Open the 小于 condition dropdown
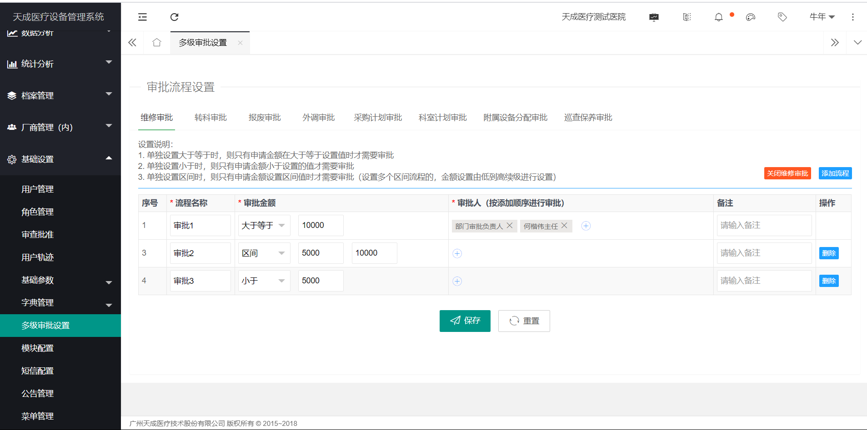 (x=264, y=281)
